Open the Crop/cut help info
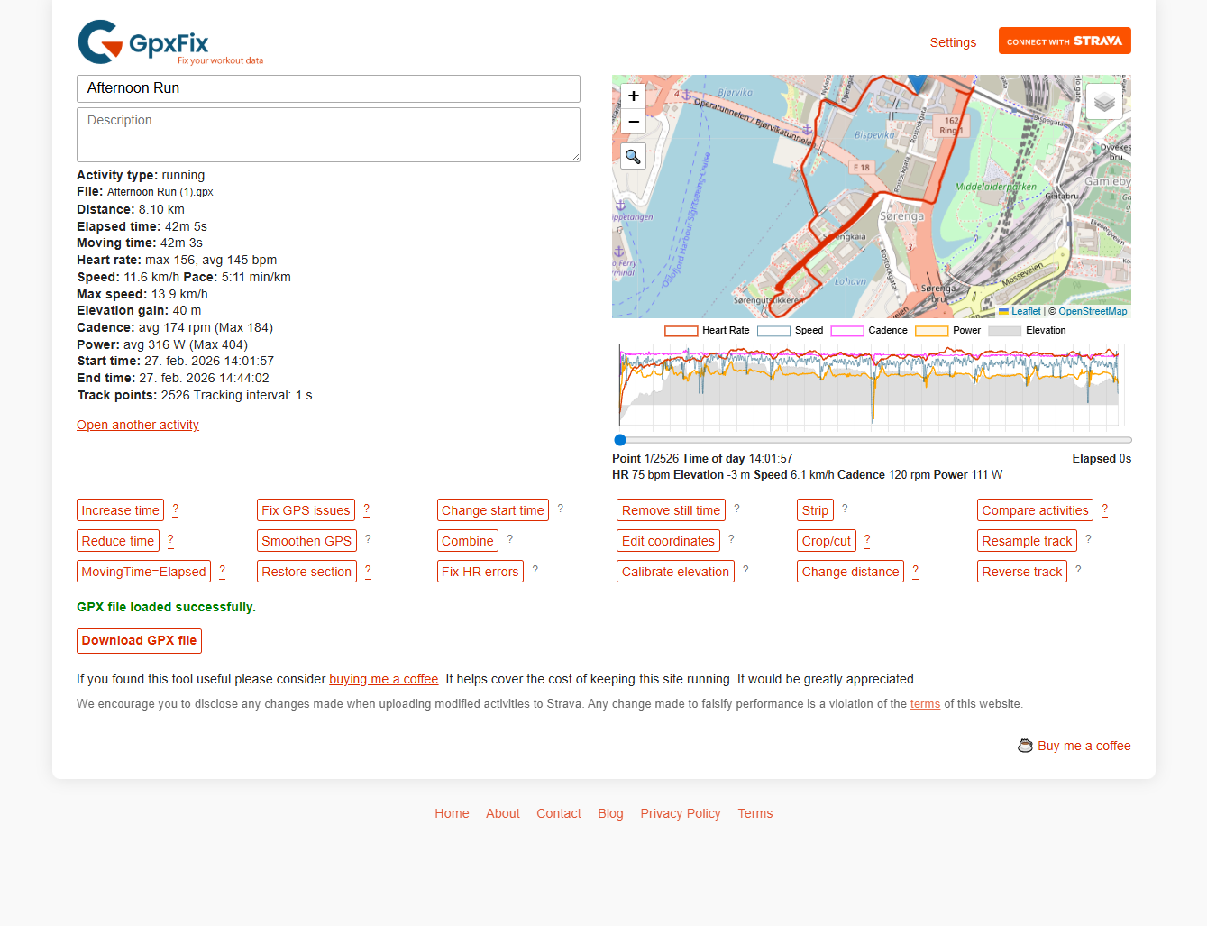The width and height of the screenshot is (1207, 926). click(866, 540)
